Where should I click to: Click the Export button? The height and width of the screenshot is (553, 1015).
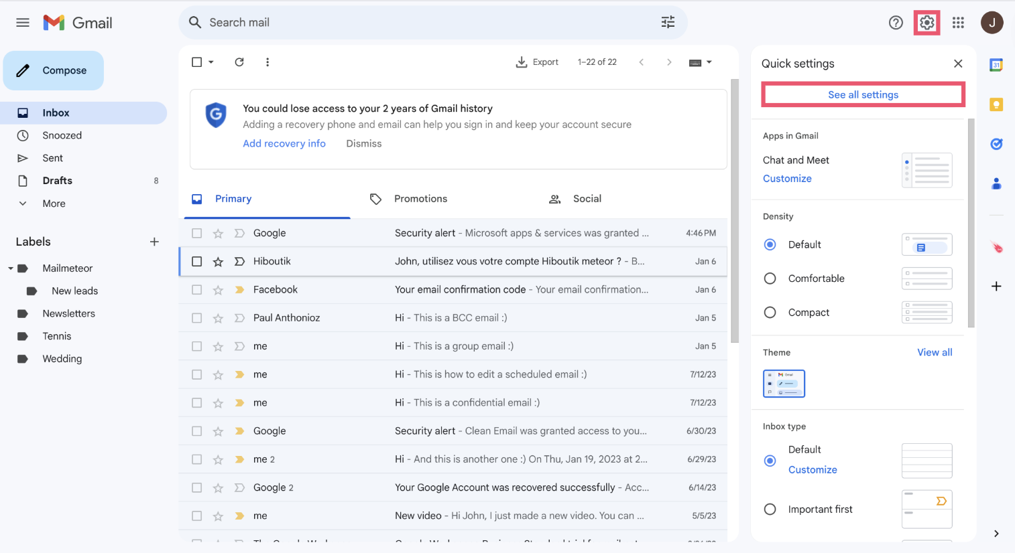pos(537,62)
